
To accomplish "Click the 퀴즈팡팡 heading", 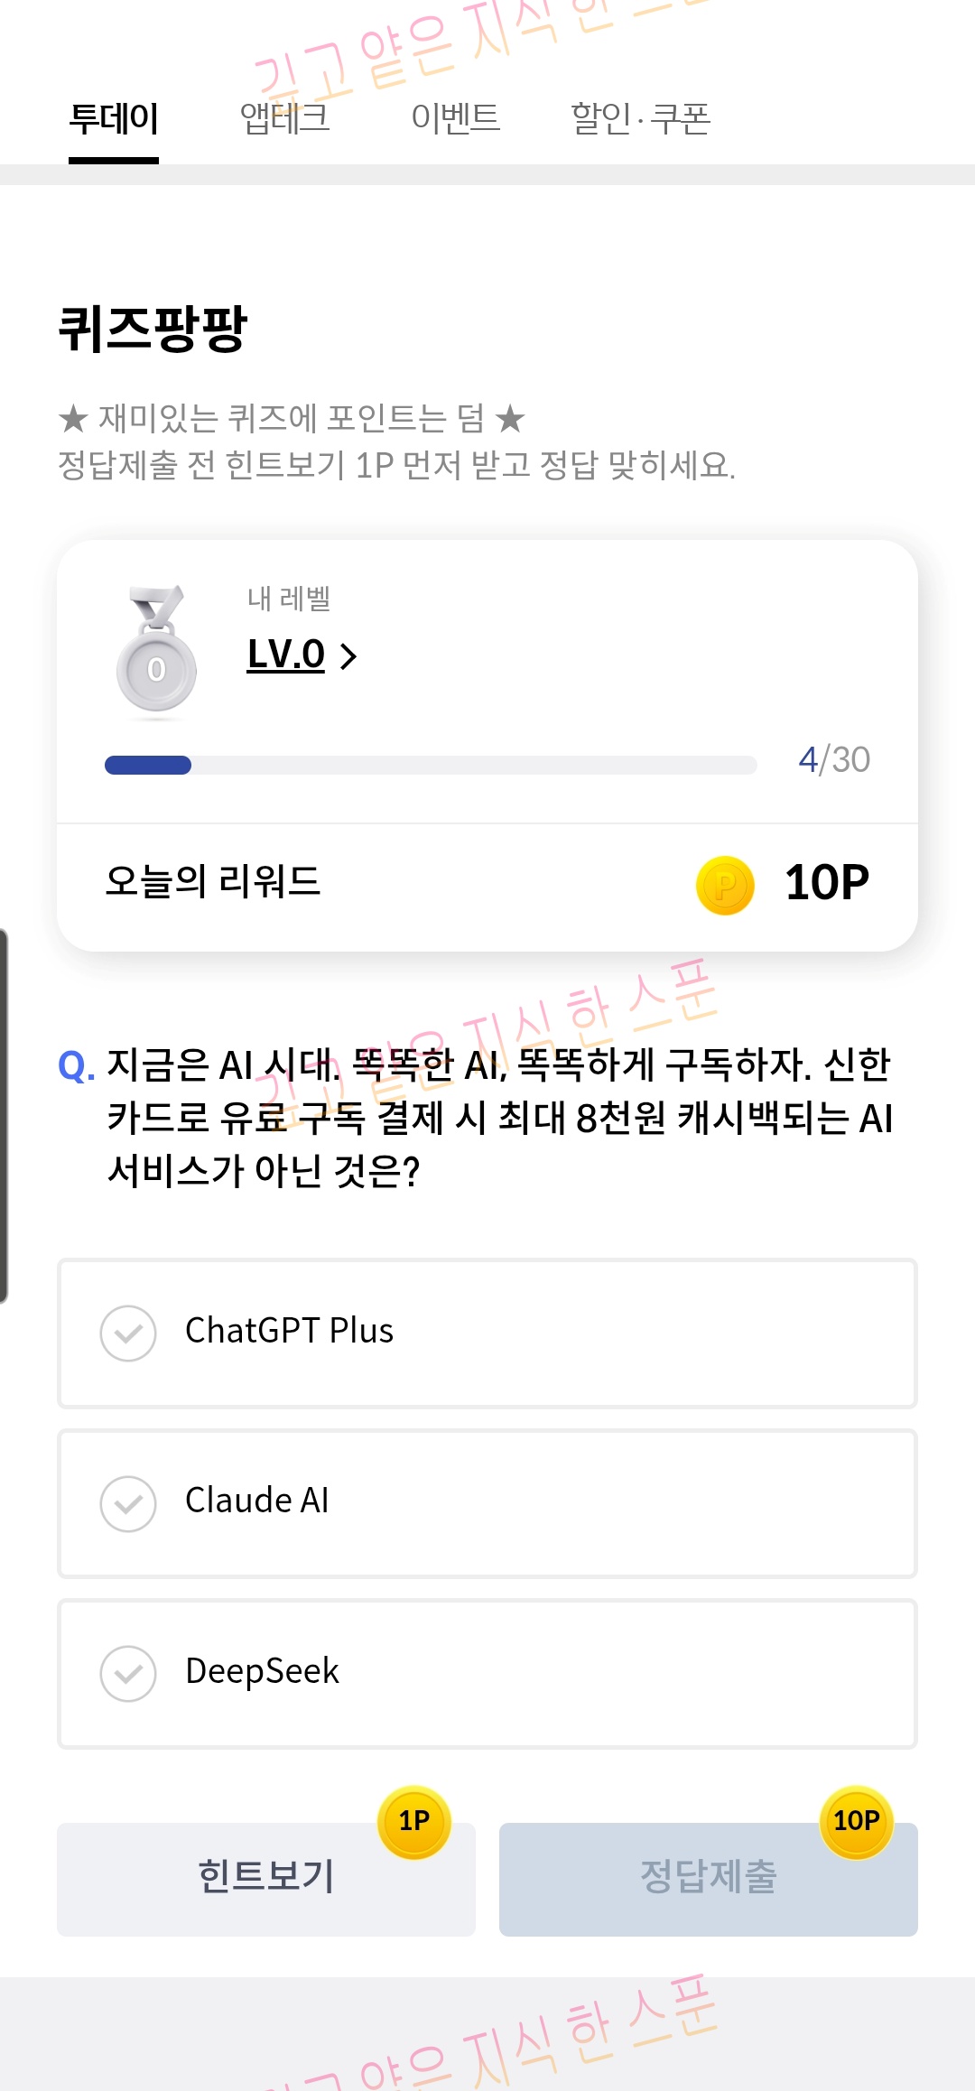I will (153, 328).
